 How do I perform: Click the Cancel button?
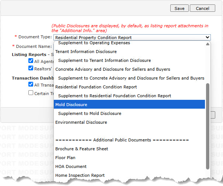202,8
